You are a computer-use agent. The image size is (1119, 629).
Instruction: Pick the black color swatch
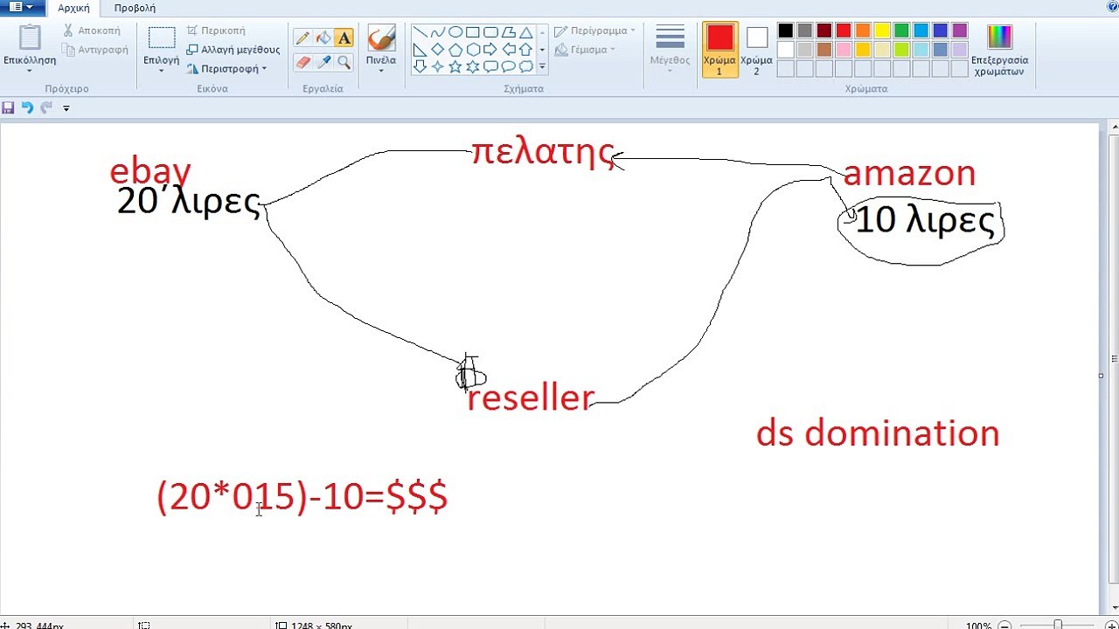click(x=785, y=31)
